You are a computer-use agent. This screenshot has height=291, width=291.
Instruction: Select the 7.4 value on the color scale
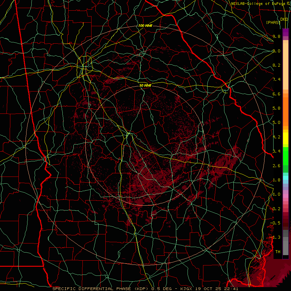276,80
